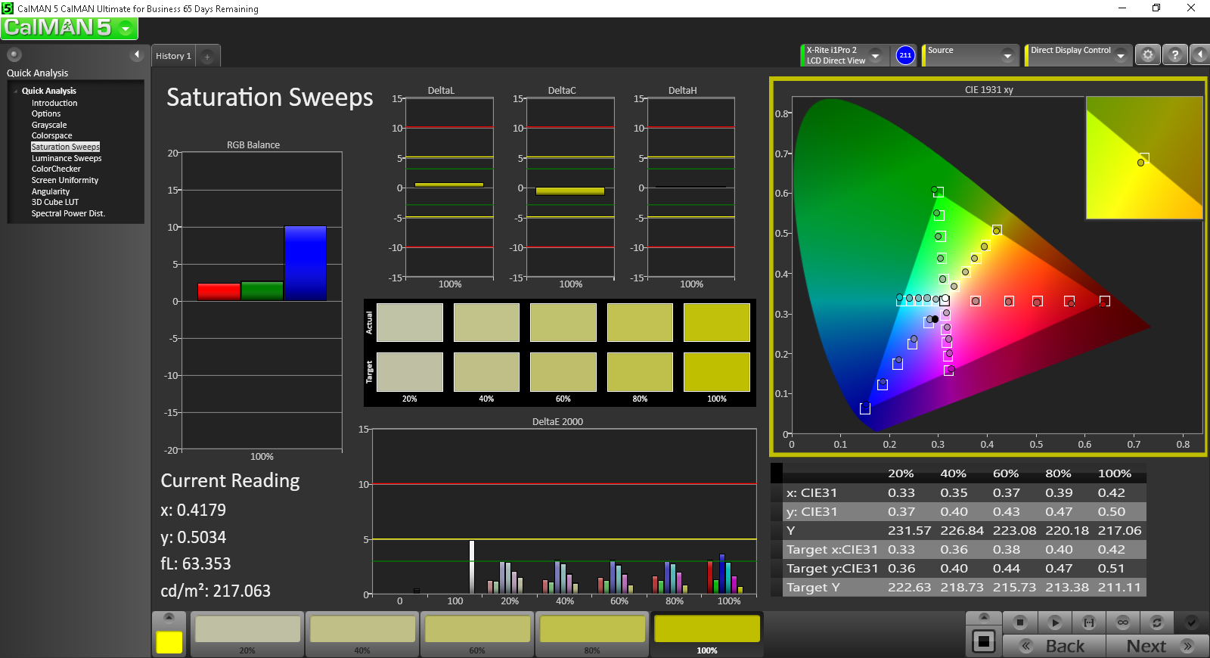Expand the Source dropdown
Viewport: 1210px width, 658px height.
click(x=1007, y=55)
